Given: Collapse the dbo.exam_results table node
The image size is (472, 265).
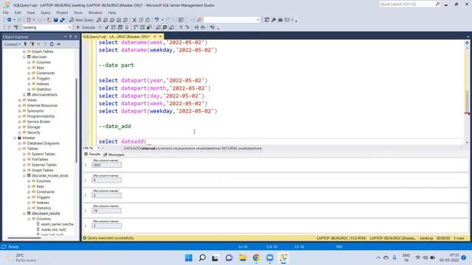Looking at the screenshot, I should pos(24,213).
